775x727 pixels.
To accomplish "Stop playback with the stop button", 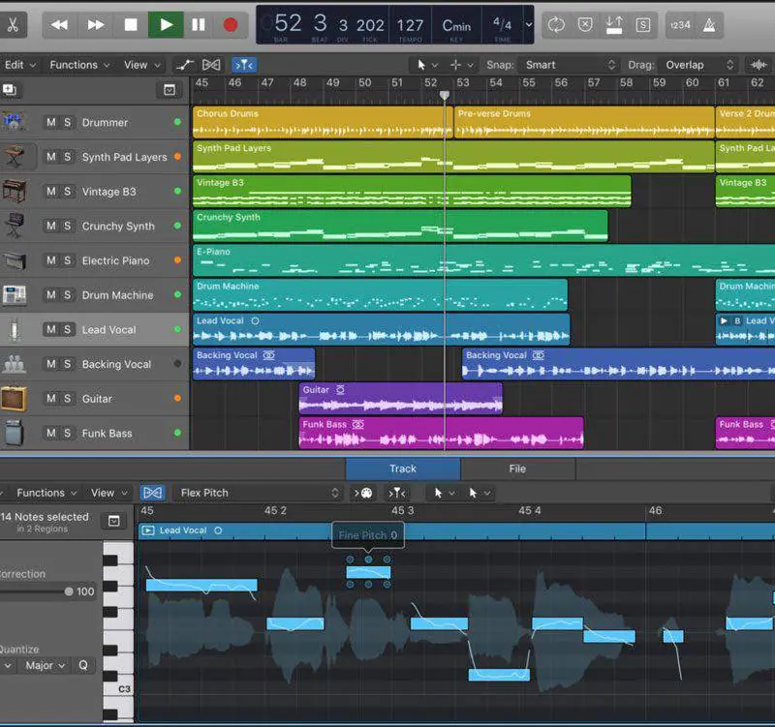I will (131, 25).
